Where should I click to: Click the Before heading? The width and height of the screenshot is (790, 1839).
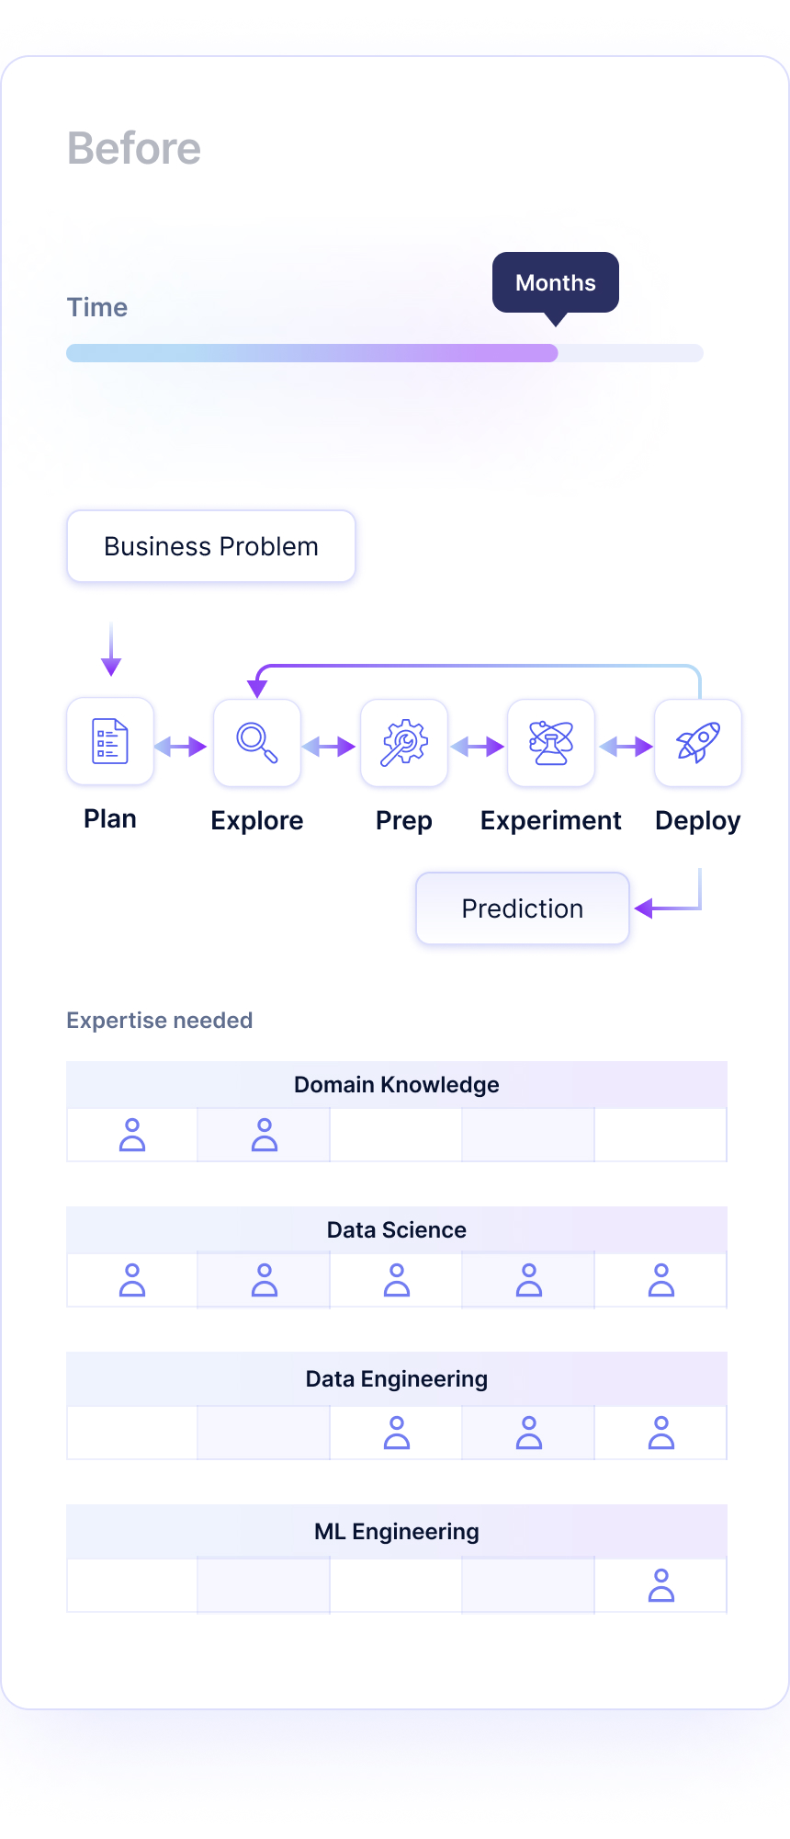pyautogui.click(x=134, y=149)
